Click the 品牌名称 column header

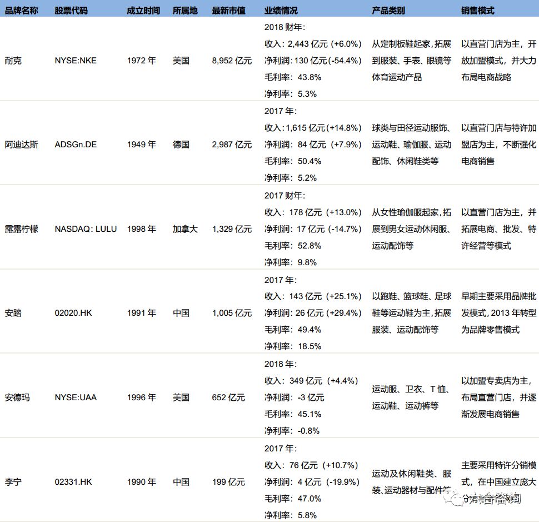pos(21,9)
